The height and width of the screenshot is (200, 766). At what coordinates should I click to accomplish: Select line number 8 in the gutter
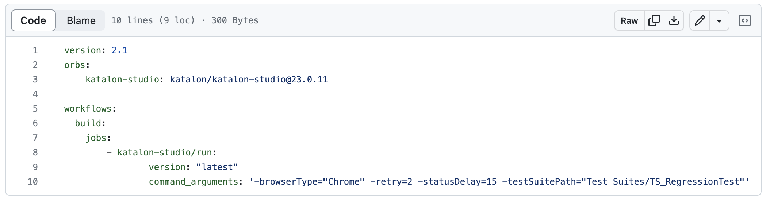click(x=35, y=153)
